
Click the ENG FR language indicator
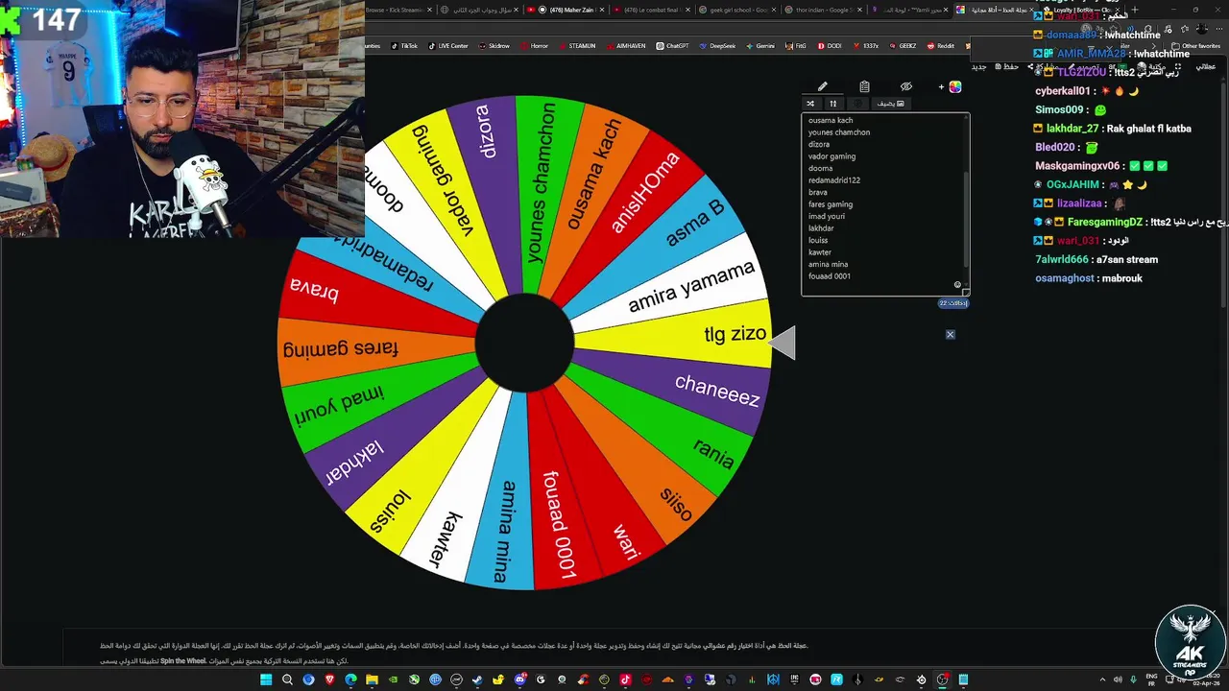pos(1152,679)
